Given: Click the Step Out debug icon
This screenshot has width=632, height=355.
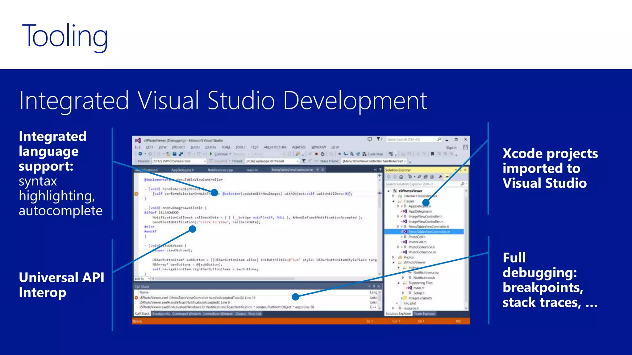Looking at the screenshot, I should (x=358, y=154).
